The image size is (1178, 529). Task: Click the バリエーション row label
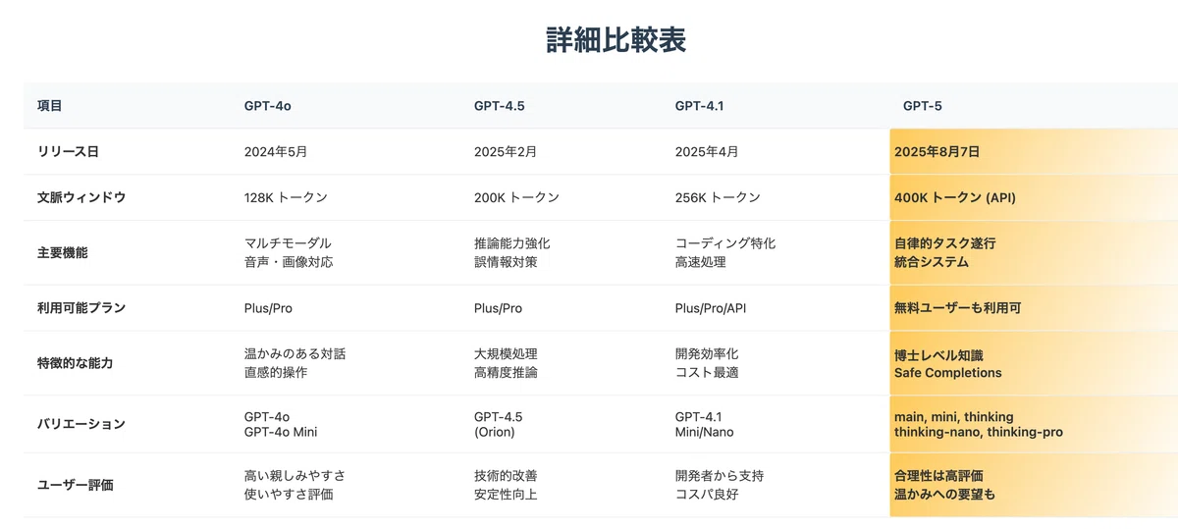point(81,424)
